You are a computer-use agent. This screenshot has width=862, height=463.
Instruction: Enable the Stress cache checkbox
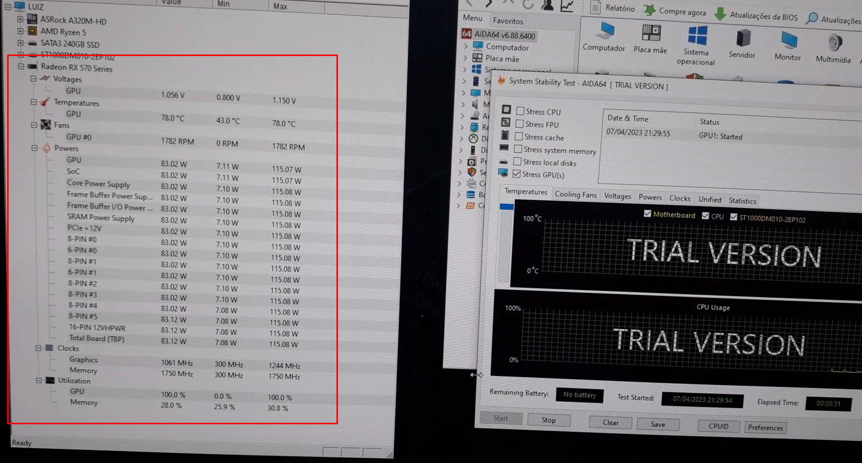(519, 136)
